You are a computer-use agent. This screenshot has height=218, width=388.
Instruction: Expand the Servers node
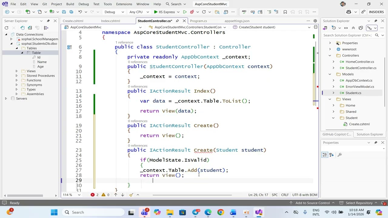[6, 98]
